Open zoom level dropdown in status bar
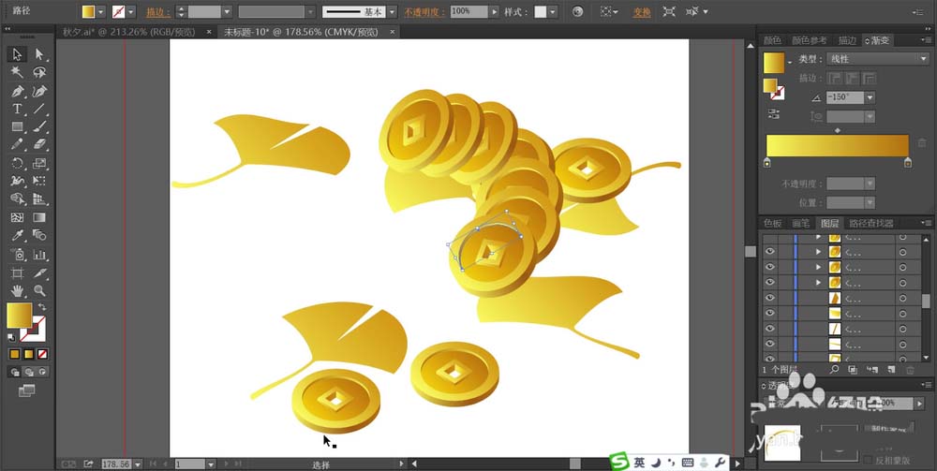Viewport: 937px width, 471px height. click(138, 464)
